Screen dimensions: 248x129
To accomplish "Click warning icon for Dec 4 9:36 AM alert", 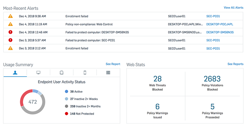I will [10, 16].
